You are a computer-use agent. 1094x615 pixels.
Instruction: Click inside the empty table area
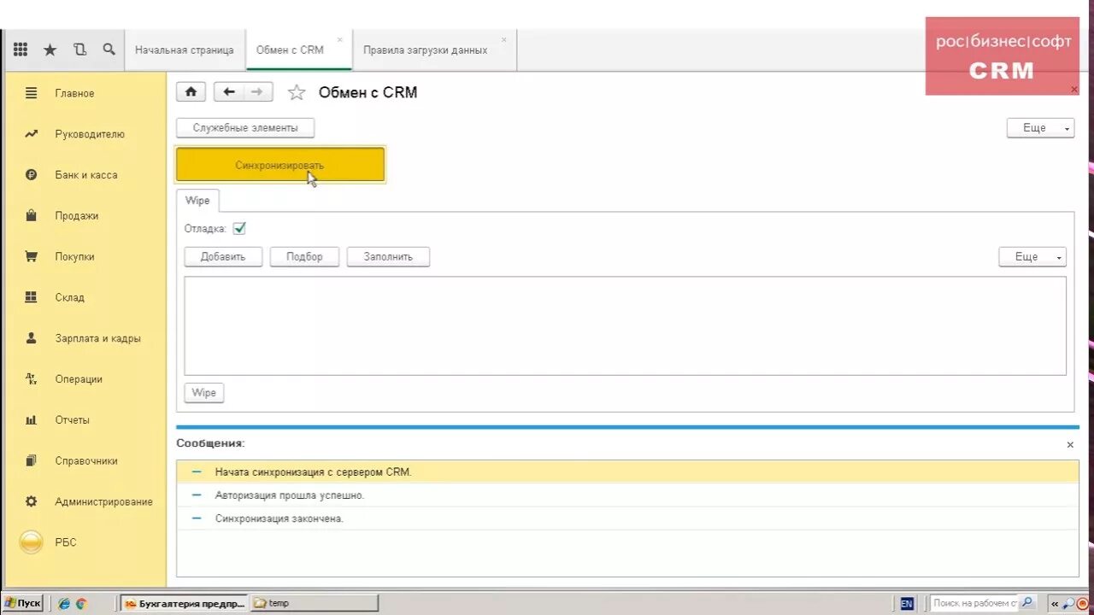(x=625, y=325)
